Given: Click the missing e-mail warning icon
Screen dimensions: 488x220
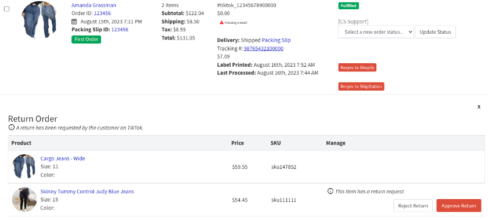Looking at the screenshot, I should [221, 23].
